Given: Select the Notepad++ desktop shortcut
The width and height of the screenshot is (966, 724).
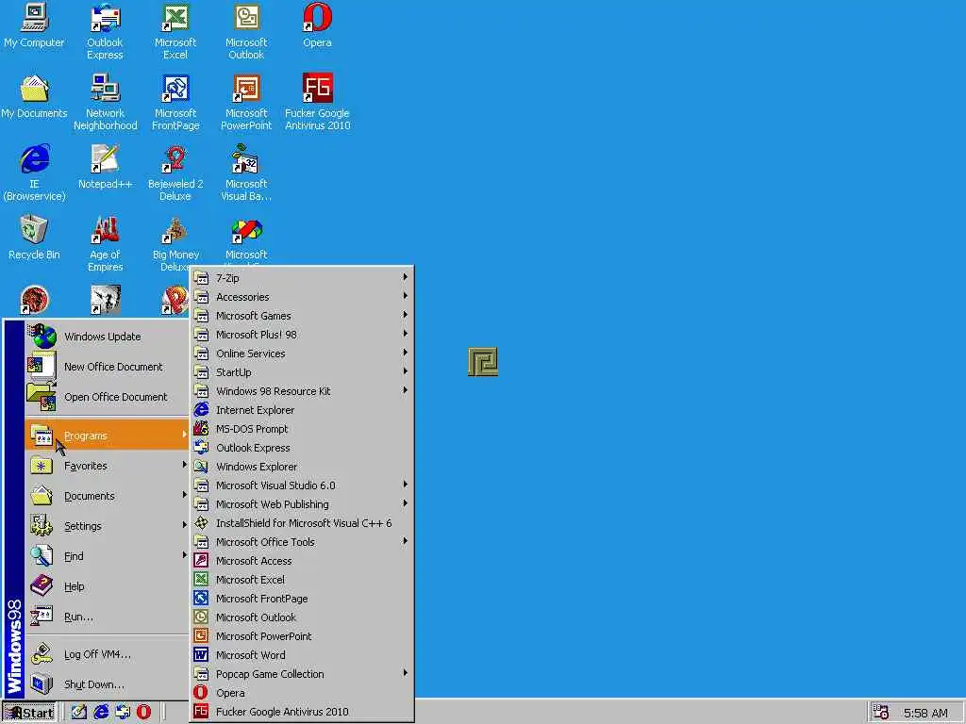Looking at the screenshot, I should click(106, 167).
